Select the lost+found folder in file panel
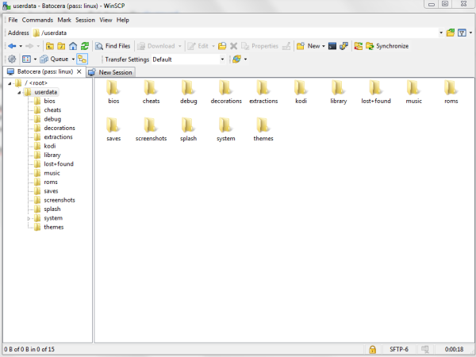 (x=376, y=92)
